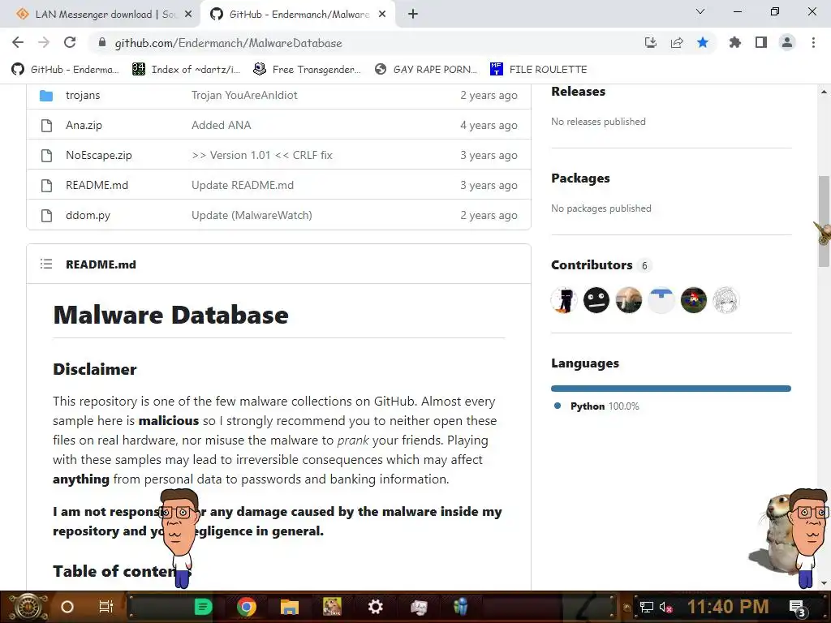Image resolution: width=831 pixels, height=623 pixels.
Task: Open the Python 100.0% language link
Action: click(597, 406)
